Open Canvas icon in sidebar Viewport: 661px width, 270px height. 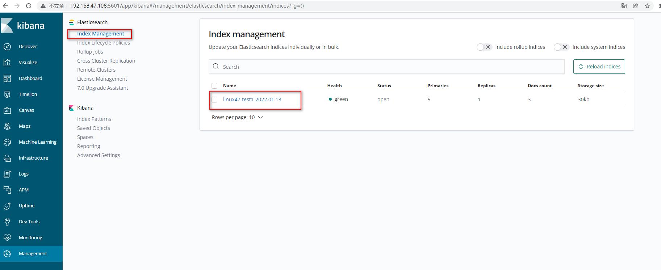pos(7,110)
